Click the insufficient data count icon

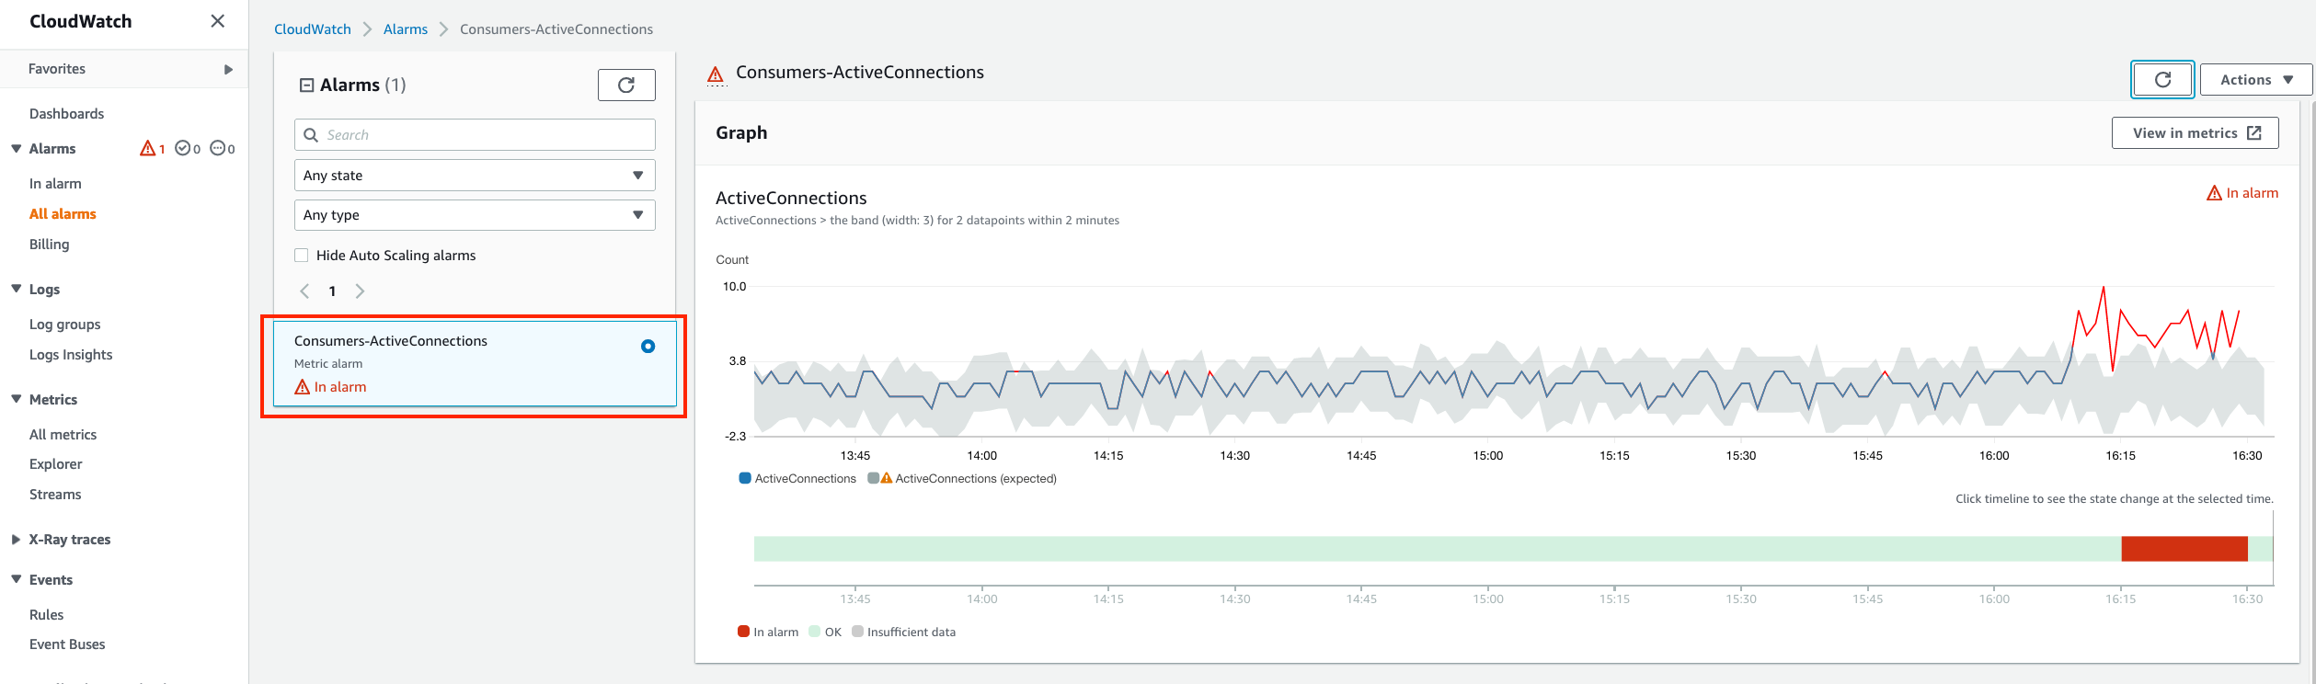point(218,148)
